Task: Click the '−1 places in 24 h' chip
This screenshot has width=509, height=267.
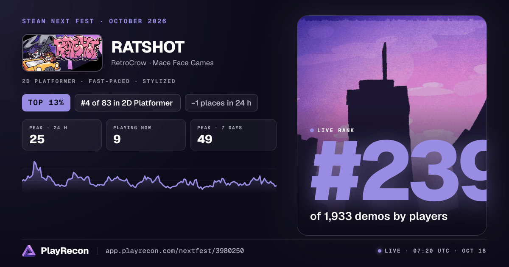Action: click(x=221, y=103)
